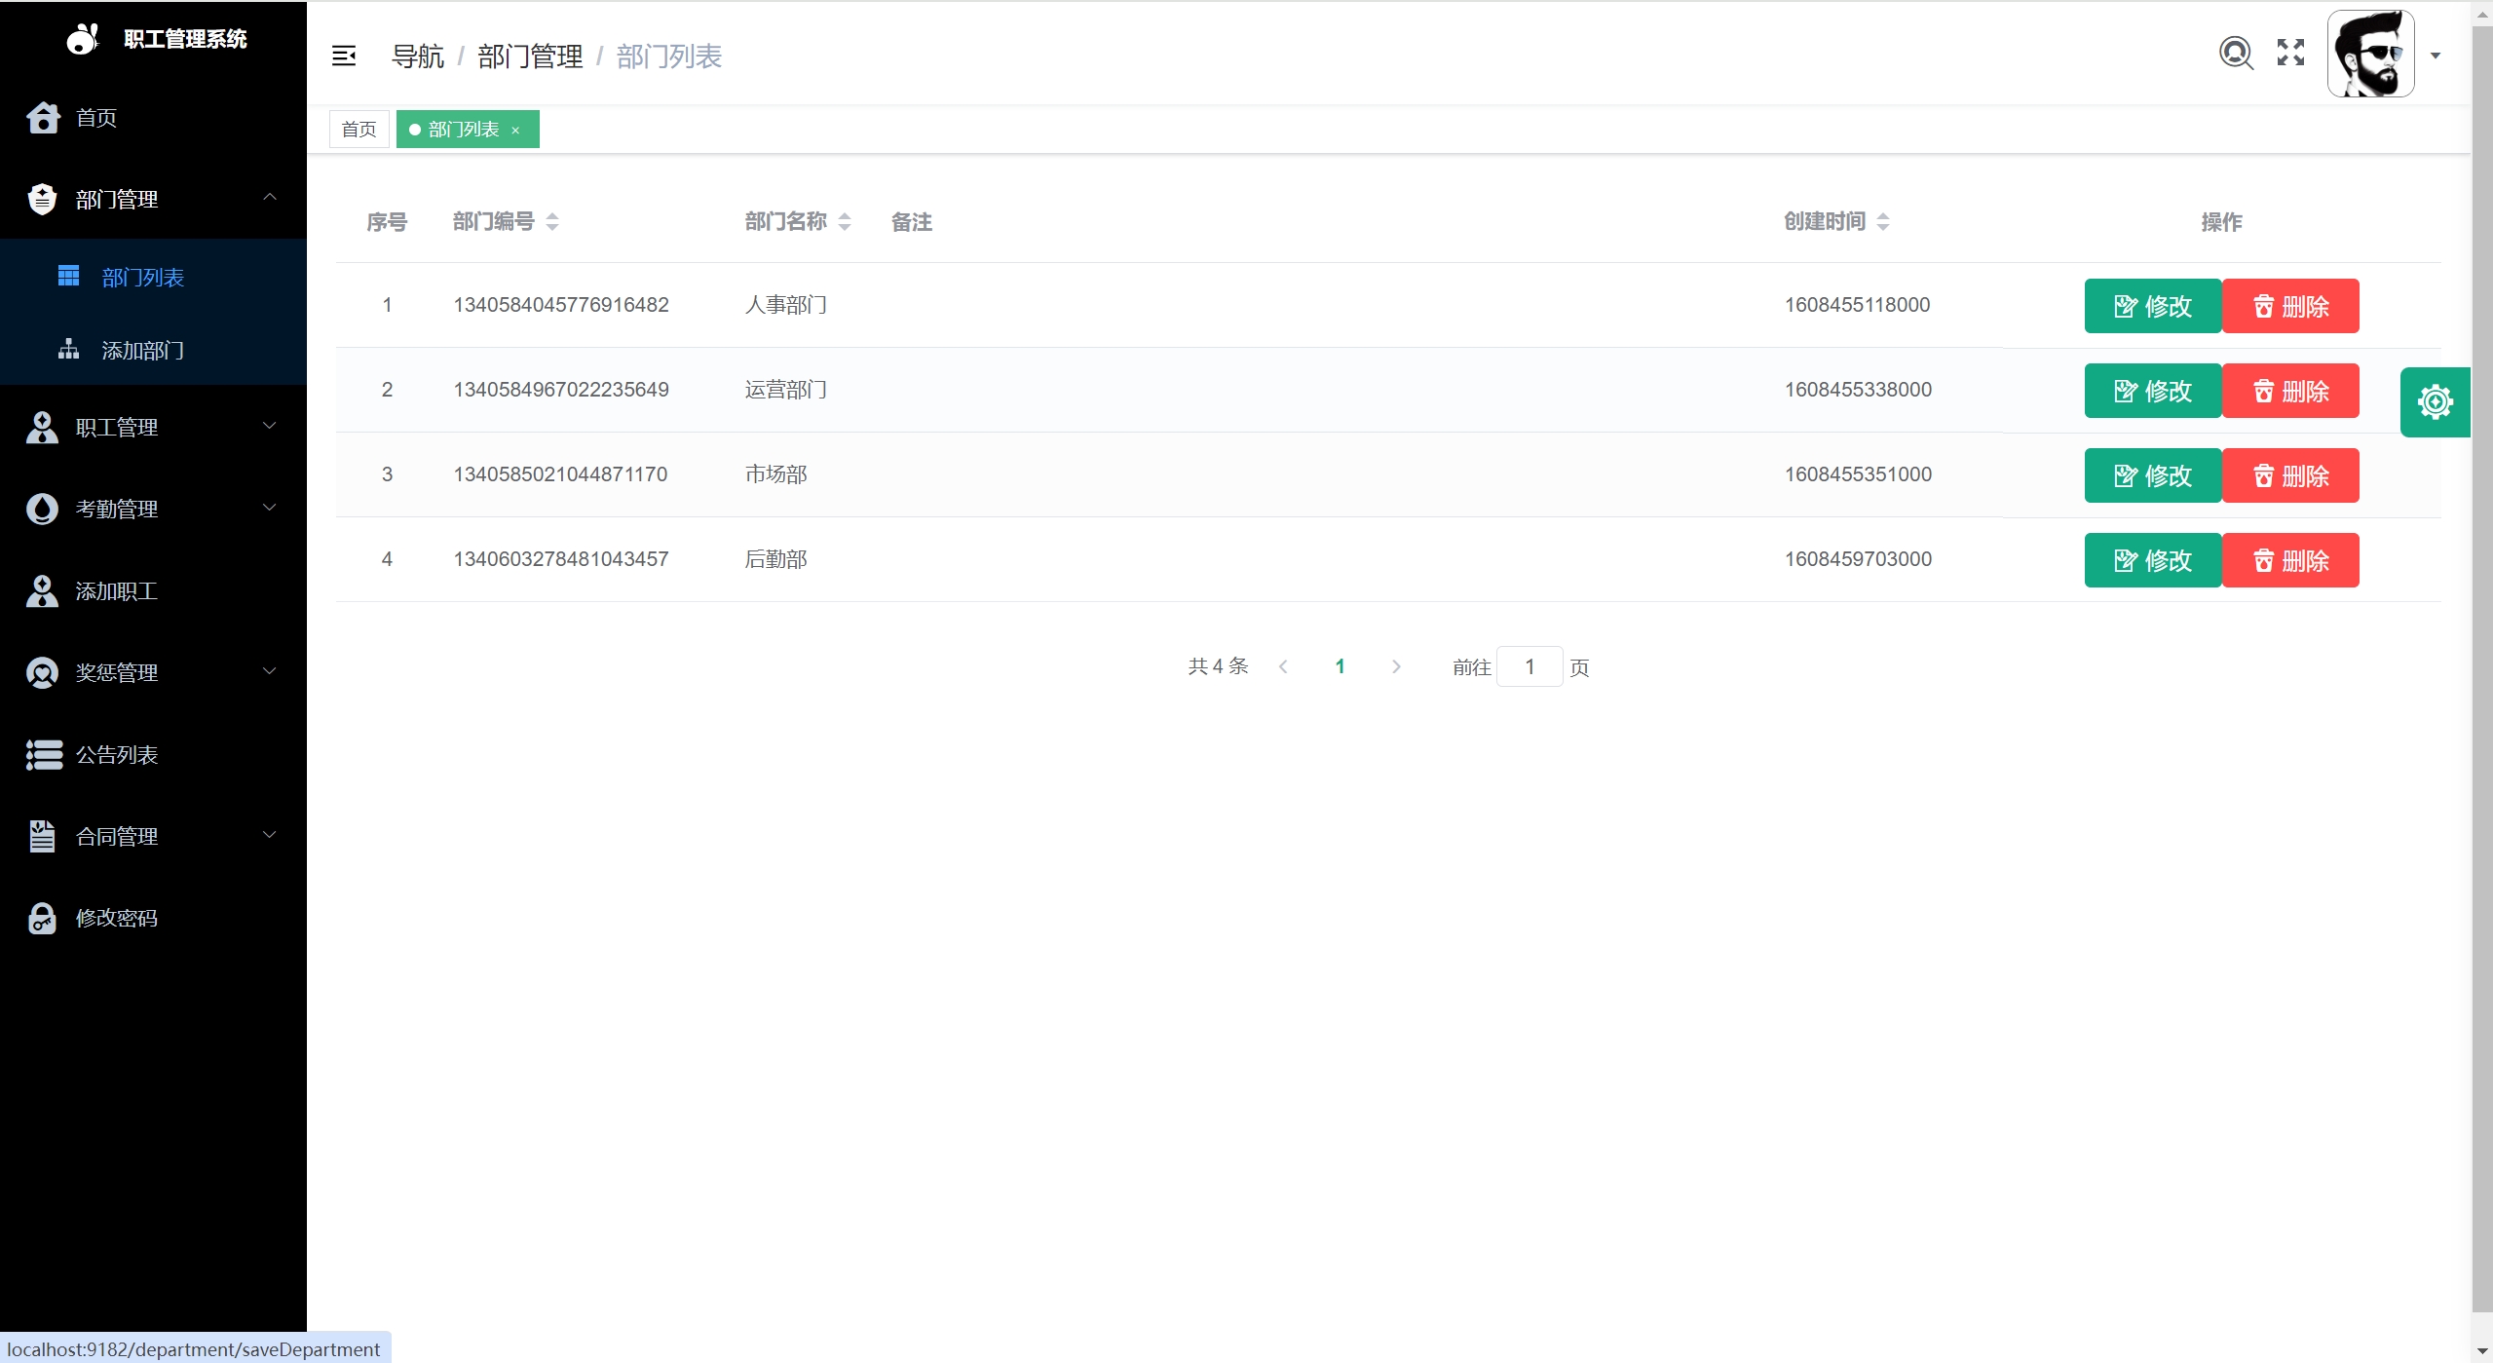Click the search magnifier icon in header
Image resolution: width=2493 pixels, height=1363 pixels.
click(x=2235, y=53)
